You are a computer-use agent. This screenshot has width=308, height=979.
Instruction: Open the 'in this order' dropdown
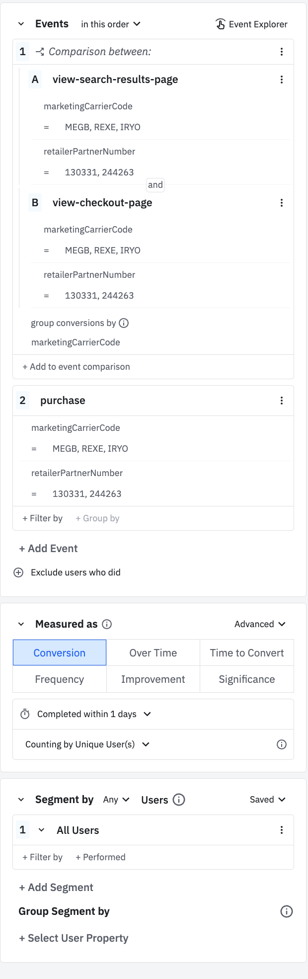(x=111, y=24)
